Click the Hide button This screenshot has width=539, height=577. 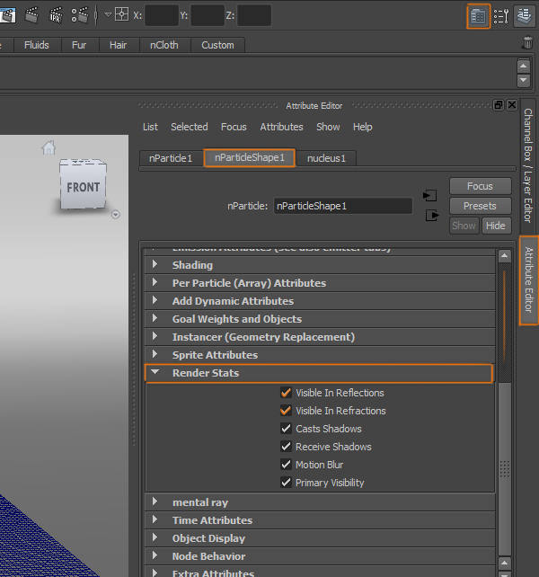(x=495, y=226)
